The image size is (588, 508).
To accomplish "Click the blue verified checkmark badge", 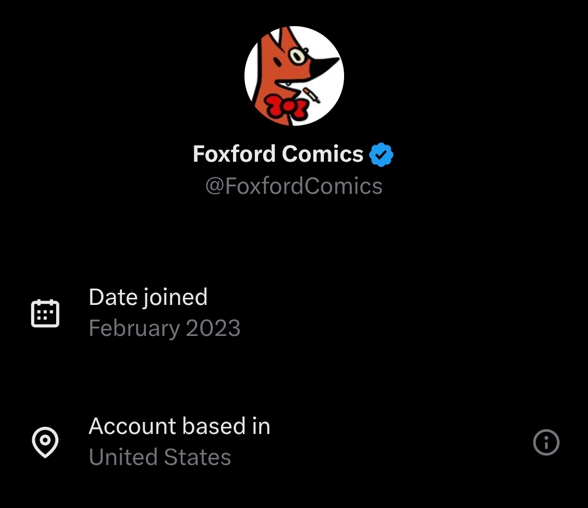I will 381,155.
